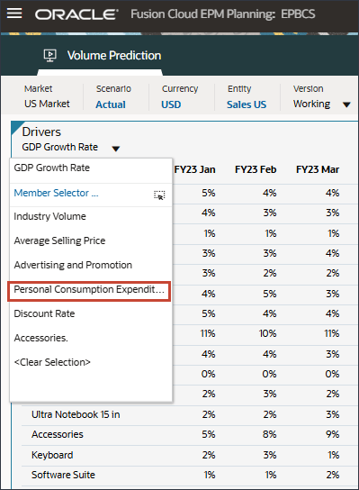Viewport: 359px width, 490px height.
Task: Select Advertising and Promotion driver
Action: coord(73,265)
